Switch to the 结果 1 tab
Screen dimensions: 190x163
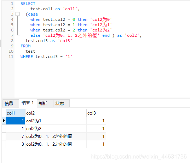click(x=28, y=103)
